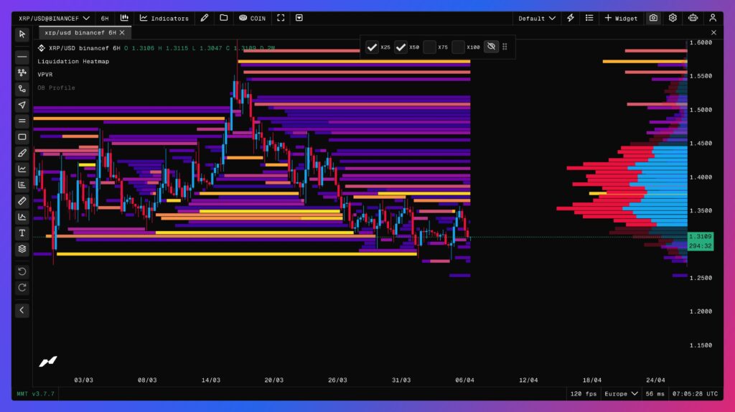This screenshot has height=412, width=735.
Task: Select the Liquidation Heatmap indicator label
Action: point(73,62)
